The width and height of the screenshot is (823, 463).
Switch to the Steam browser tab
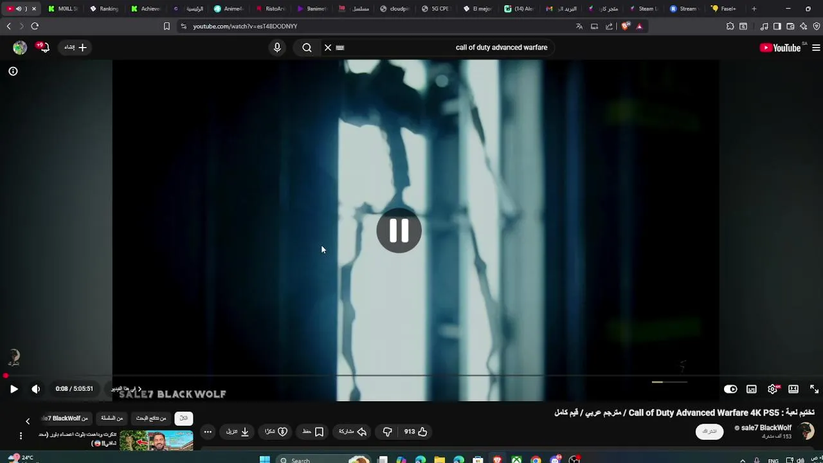click(643, 9)
